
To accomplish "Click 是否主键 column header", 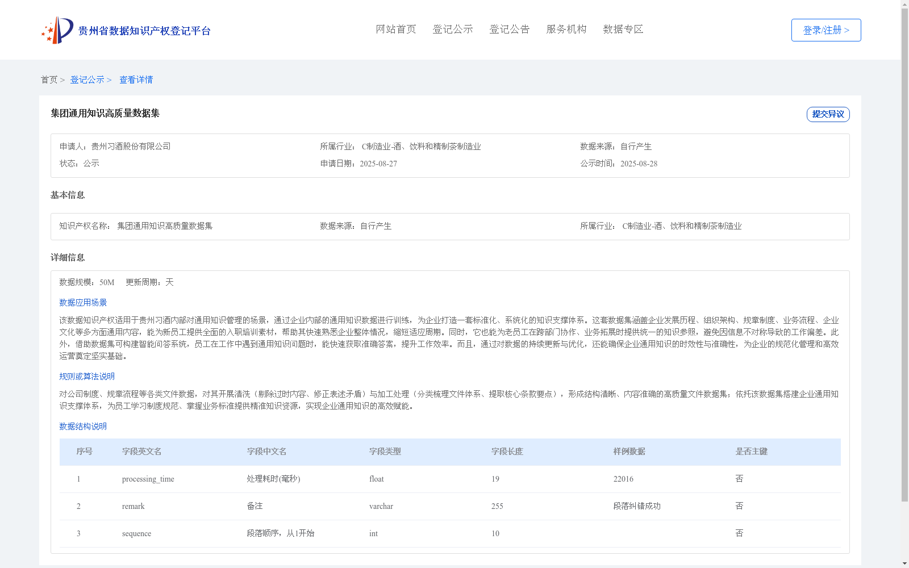I will [752, 452].
